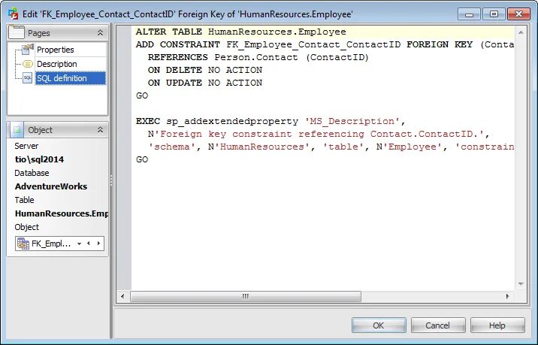Click the horizontal scrollbar left arrow

pyautogui.click(x=122, y=296)
